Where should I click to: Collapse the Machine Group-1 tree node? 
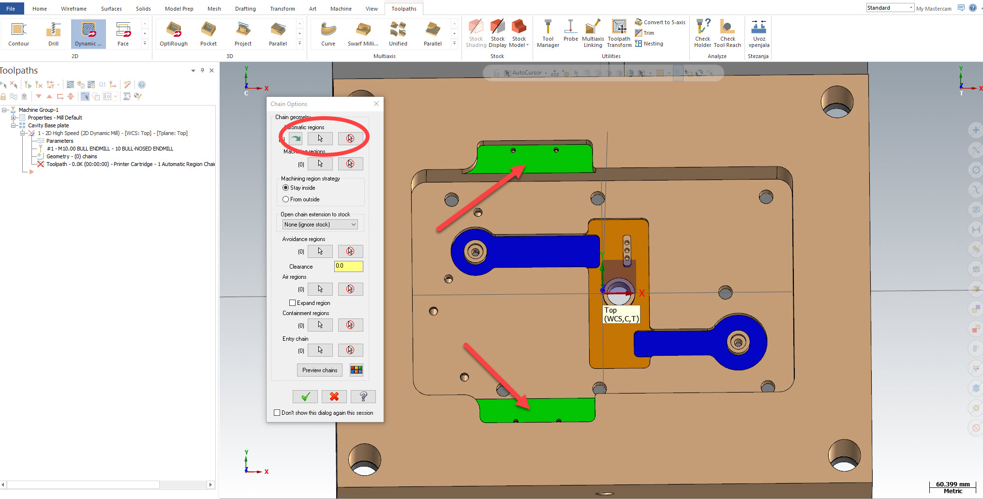point(4,110)
